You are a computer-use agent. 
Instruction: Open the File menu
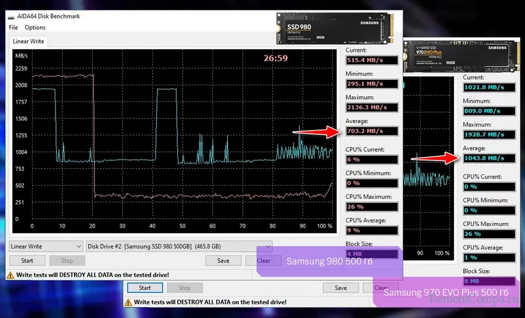click(x=13, y=27)
